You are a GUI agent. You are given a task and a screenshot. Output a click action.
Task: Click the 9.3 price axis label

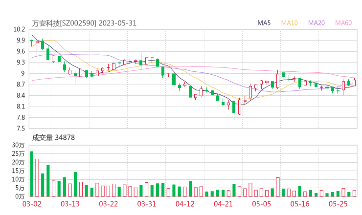click(21, 62)
